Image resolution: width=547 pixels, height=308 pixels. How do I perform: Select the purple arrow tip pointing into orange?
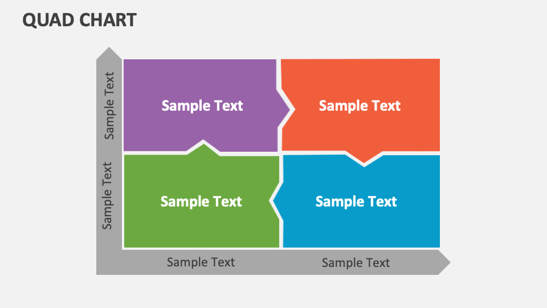[284, 110]
